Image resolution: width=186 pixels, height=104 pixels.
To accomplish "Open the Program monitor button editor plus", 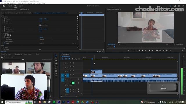I will (x=183, y=51).
